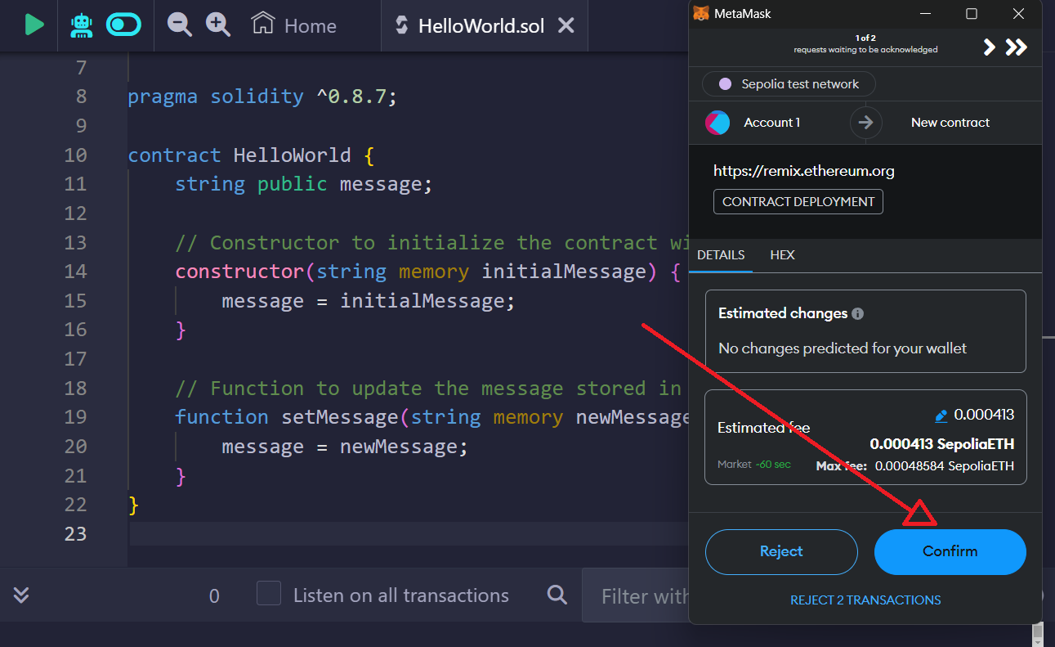Click the constructor definition line
1055x647 pixels.
427,272
